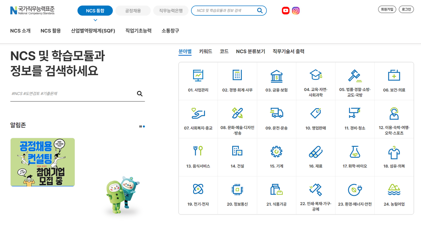This screenshot has height=228, width=421.
Task: Open the Instagram icon
Action: click(296, 11)
